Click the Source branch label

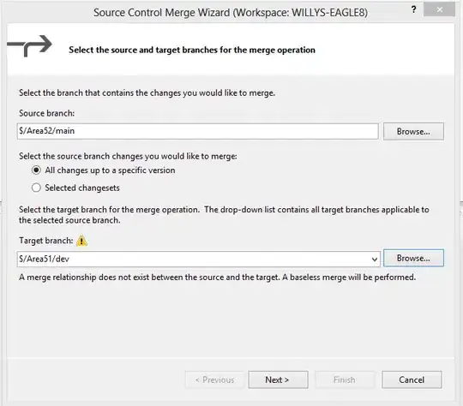(x=46, y=113)
